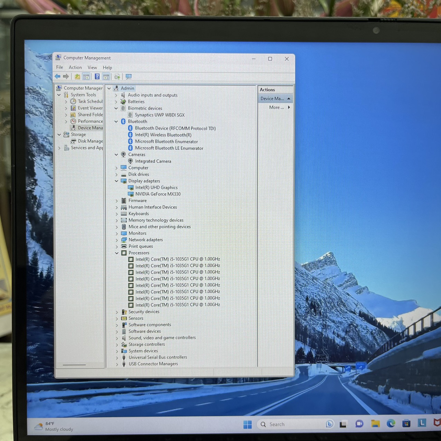
Task: Click the Sensors category icon
Action: 124,318
